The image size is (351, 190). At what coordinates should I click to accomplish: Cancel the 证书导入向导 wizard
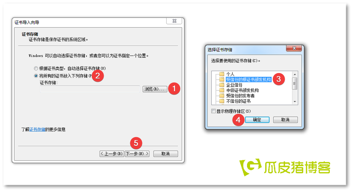[x=165, y=154]
